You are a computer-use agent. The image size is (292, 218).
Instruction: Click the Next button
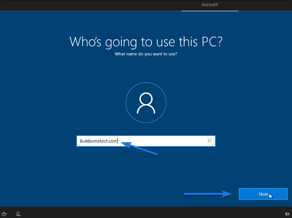(263, 194)
